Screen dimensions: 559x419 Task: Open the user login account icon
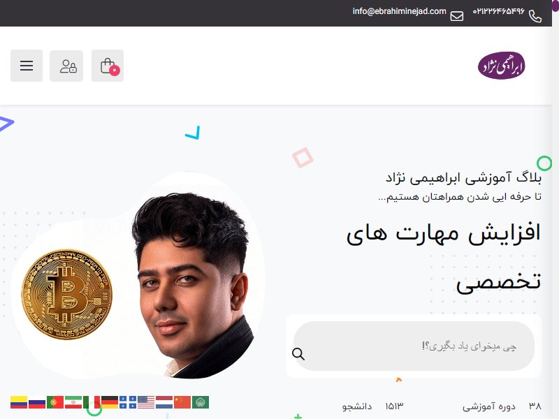click(66, 66)
